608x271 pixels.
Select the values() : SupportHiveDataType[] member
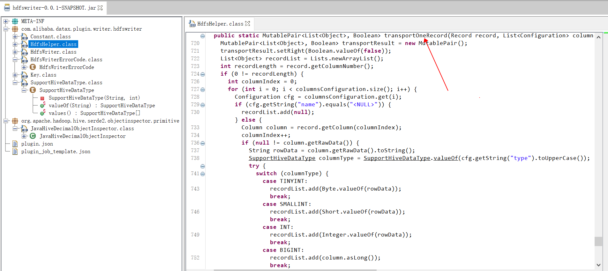(94, 113)
